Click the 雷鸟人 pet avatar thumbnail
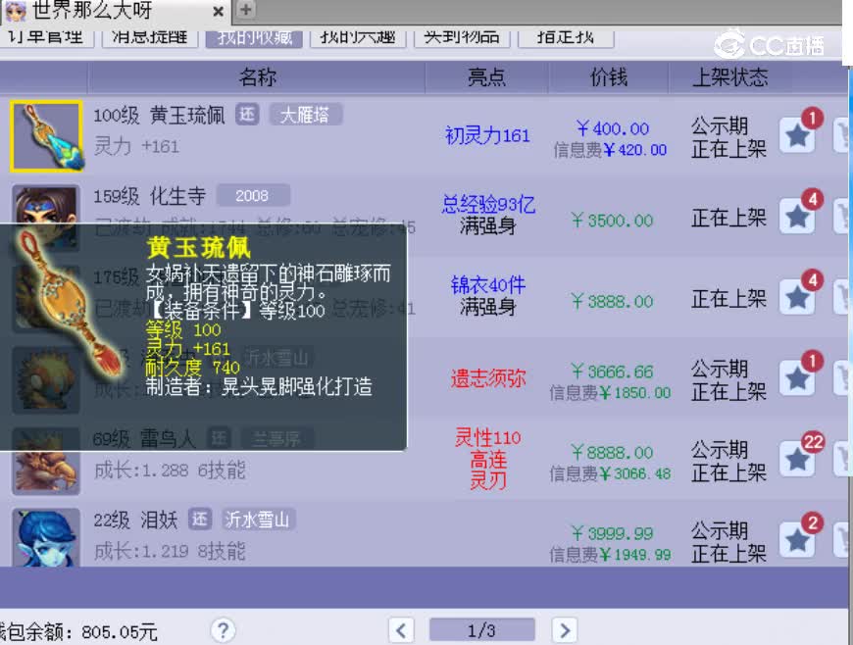Image resolution: width=853 pixels, height=645 pixels. coord(46,472)
